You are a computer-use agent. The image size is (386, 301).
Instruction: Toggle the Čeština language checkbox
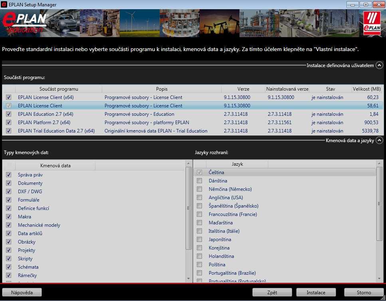200,172
